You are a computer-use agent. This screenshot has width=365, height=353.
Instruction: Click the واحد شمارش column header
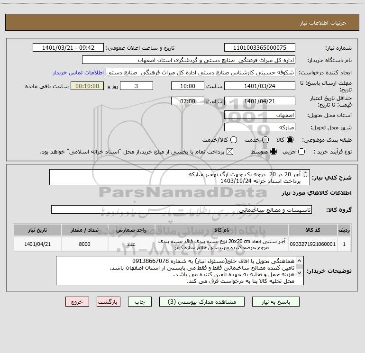coord(131,230)
